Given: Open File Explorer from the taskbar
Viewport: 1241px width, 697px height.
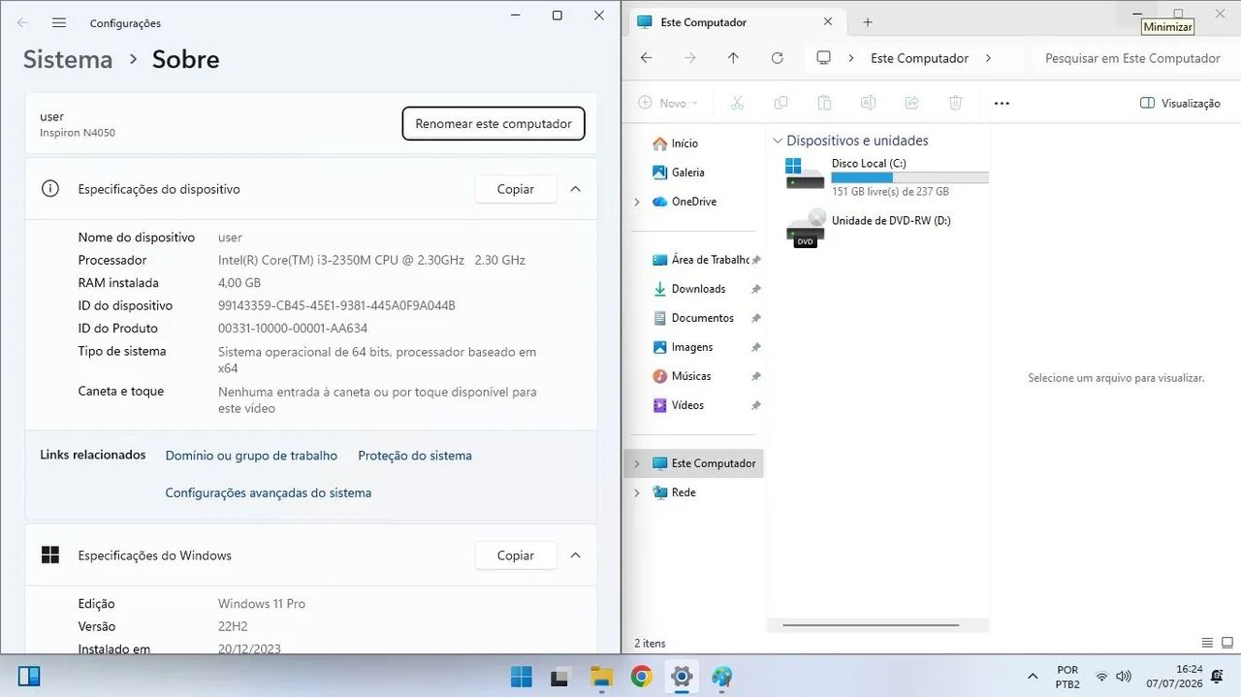Looking at the screenshot, I should tap(602, 677).
